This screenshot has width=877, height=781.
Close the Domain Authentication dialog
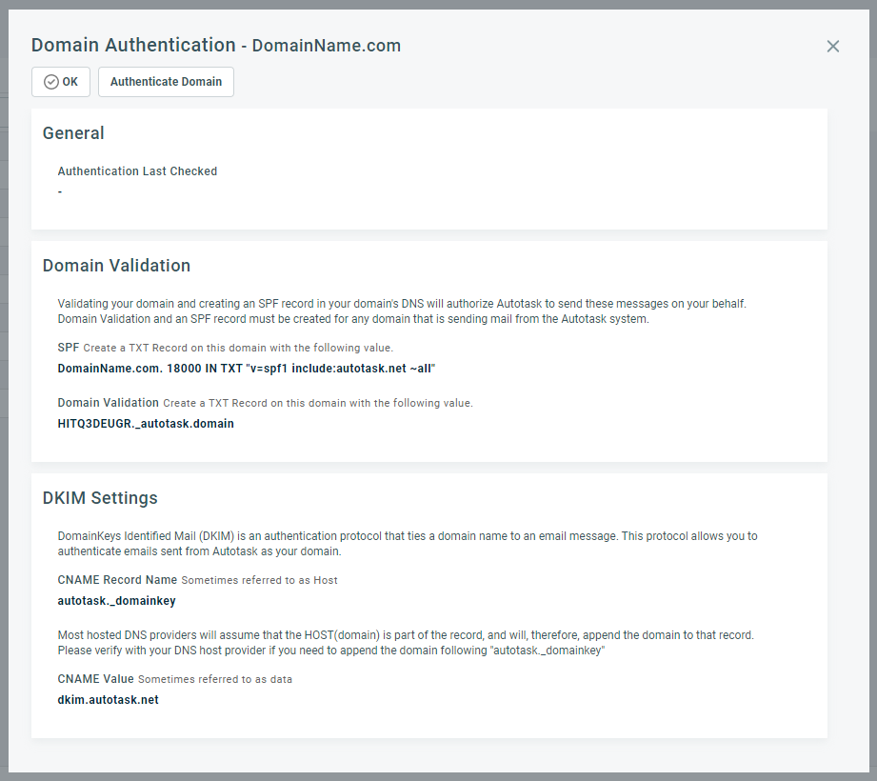[833, 47]
